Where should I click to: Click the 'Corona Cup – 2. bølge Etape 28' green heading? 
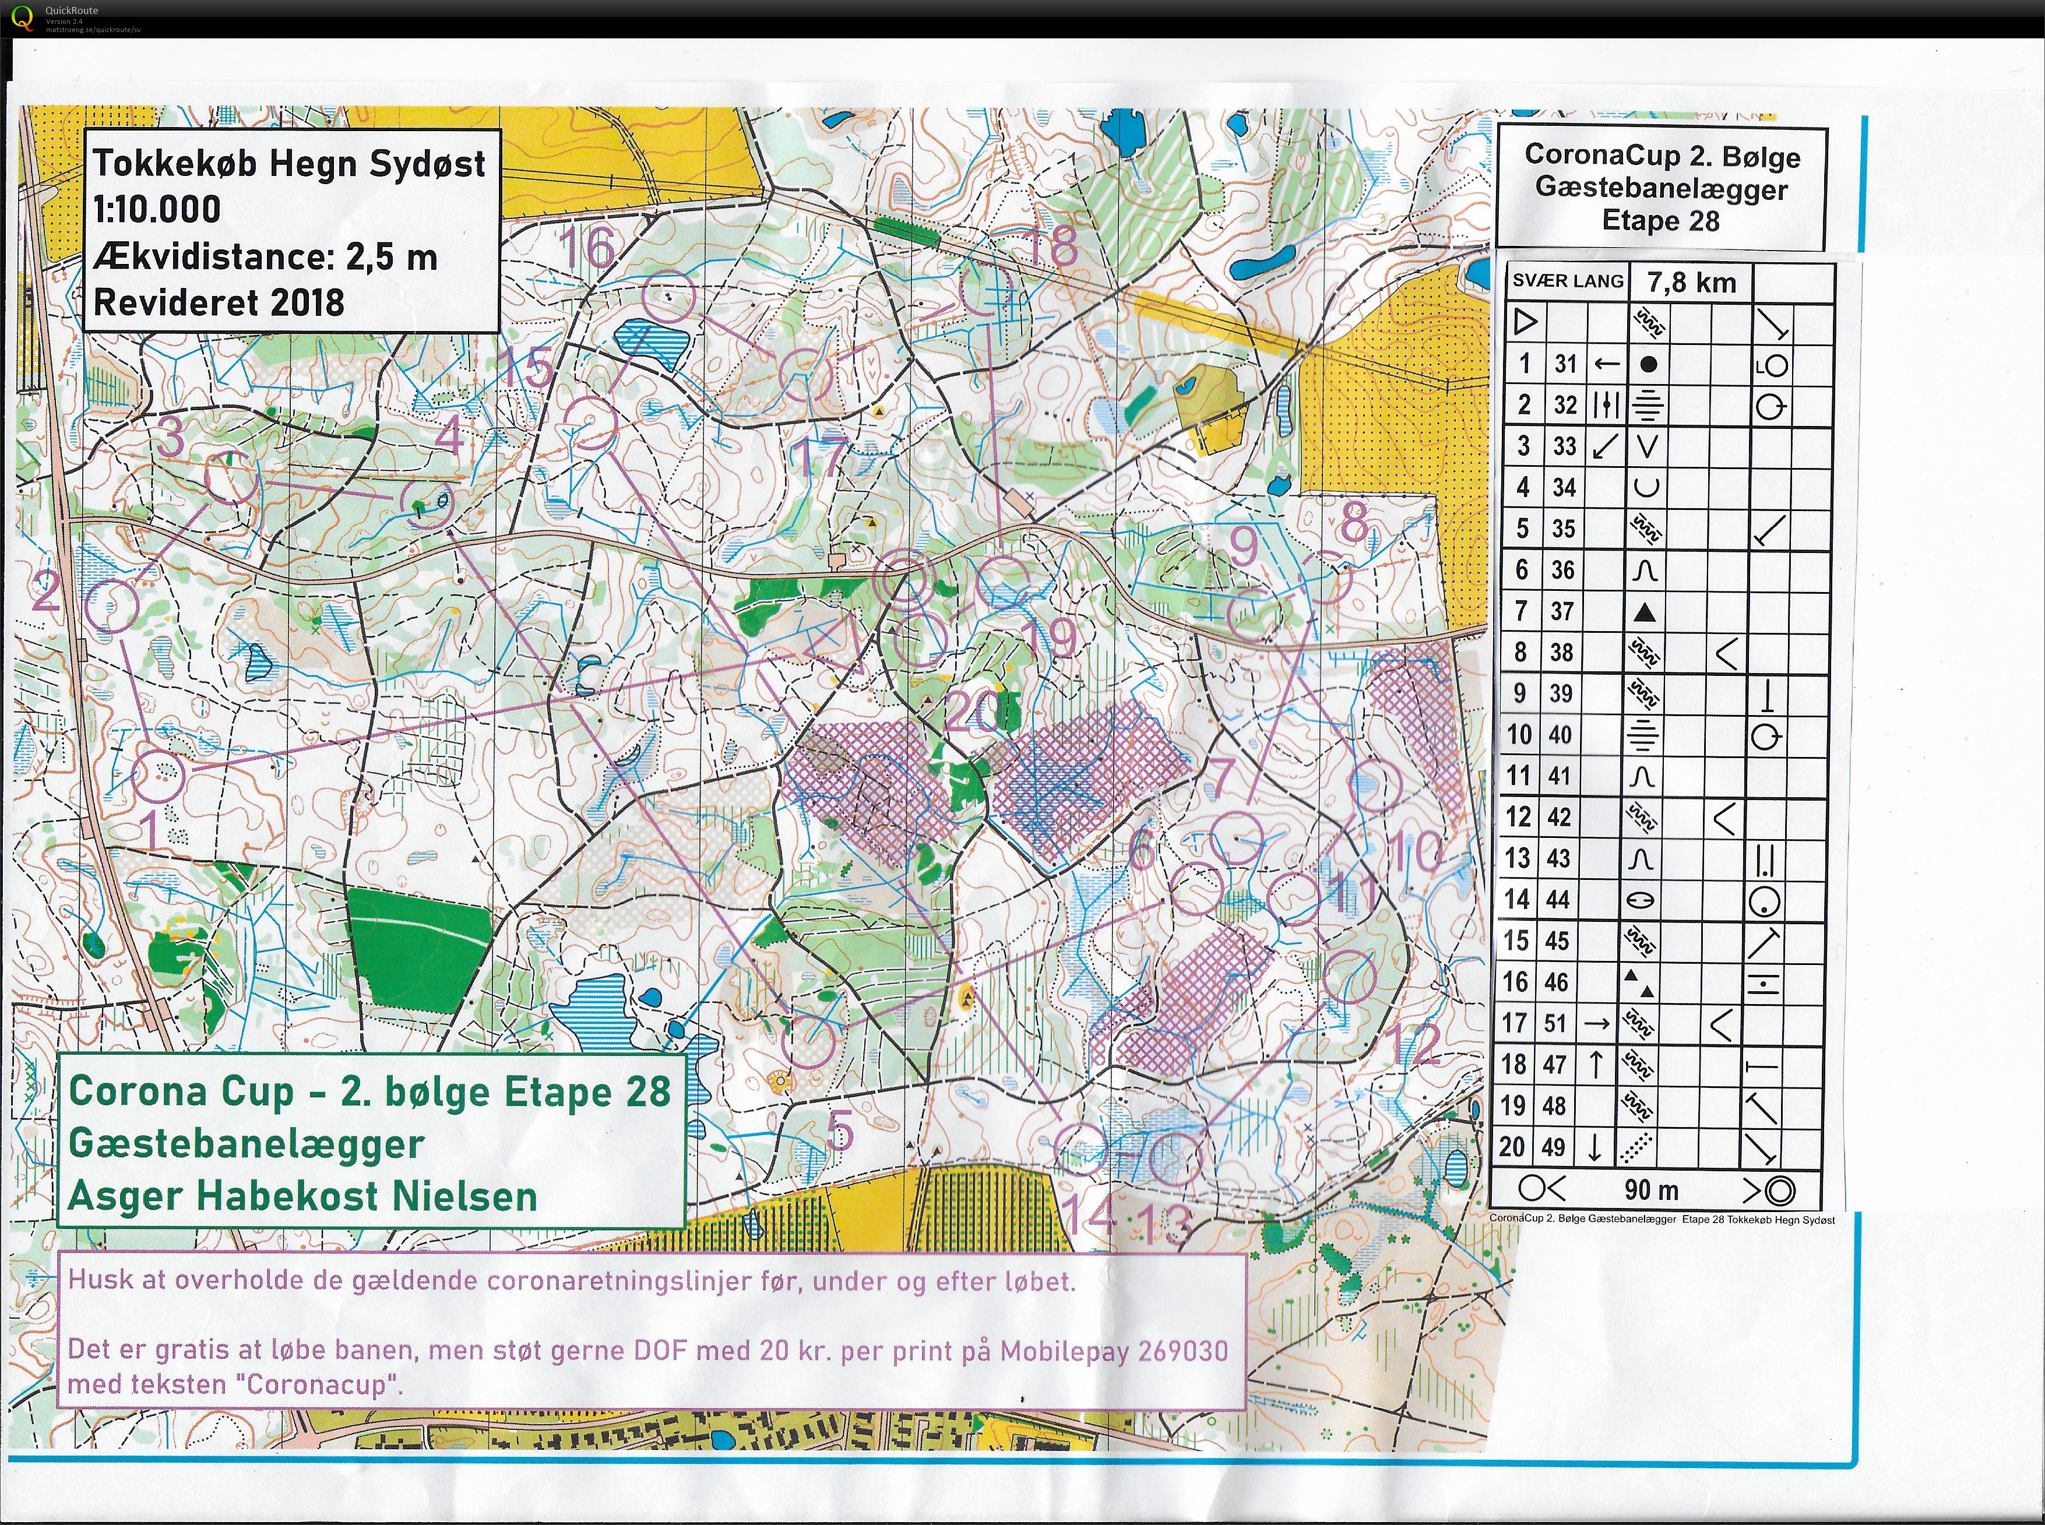point(369,1091)
